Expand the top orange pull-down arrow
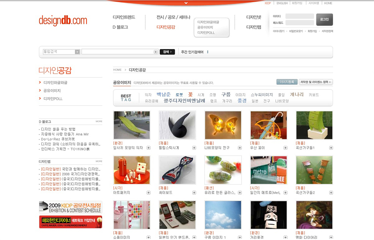Image resolution: width=374 pixels, height=240 pixels. pos(186,3)
